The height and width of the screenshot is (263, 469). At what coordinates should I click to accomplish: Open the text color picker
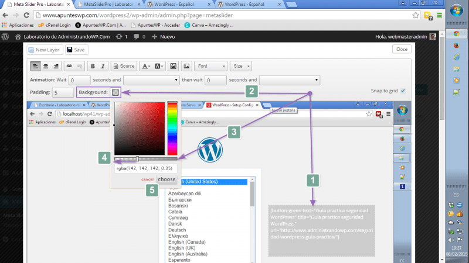click(x=146, y=66)
